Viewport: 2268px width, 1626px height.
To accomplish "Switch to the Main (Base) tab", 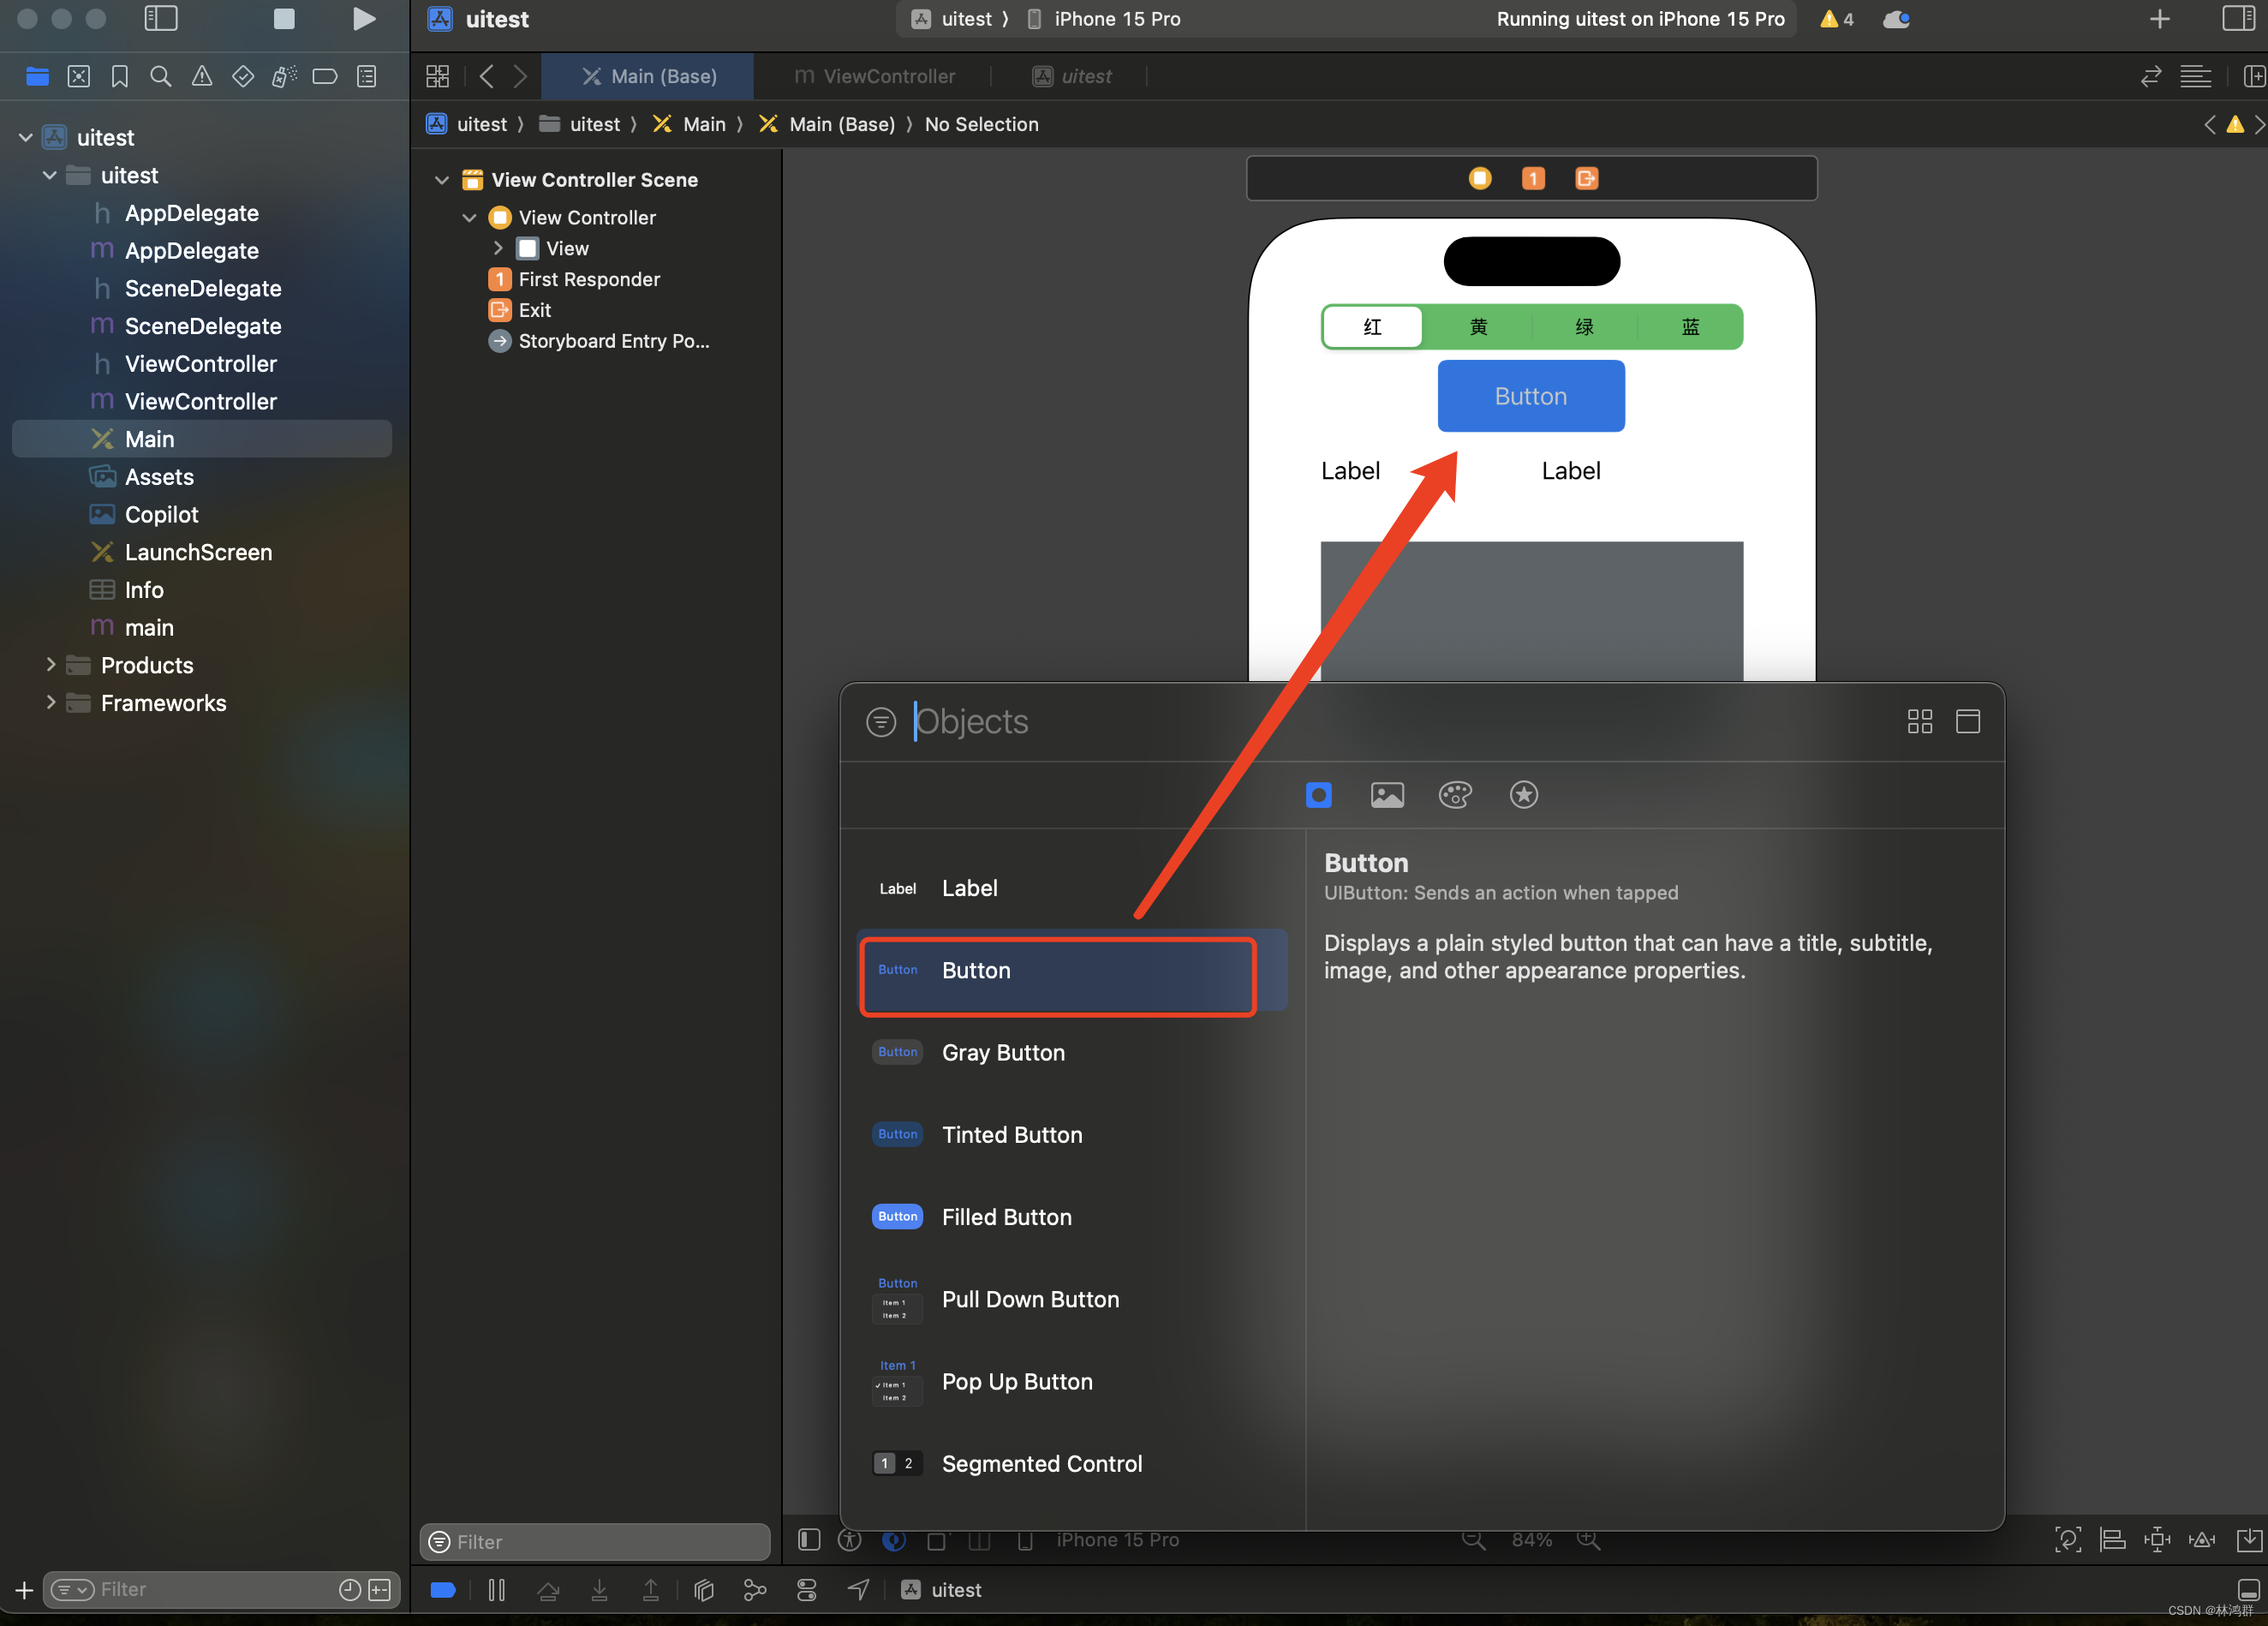I will tap(648, 76).
